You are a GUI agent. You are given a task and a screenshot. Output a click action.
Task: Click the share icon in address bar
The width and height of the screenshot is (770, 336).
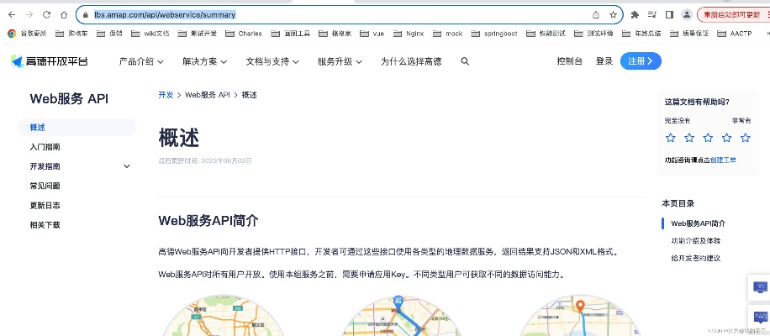tap(596, 14)
